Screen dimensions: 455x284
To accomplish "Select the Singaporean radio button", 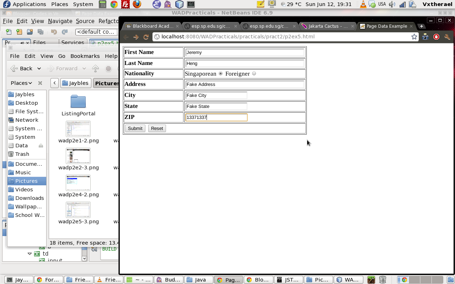I will click(221, 73).
